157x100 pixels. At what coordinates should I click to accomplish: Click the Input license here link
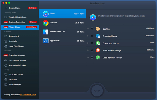point(28,95)
